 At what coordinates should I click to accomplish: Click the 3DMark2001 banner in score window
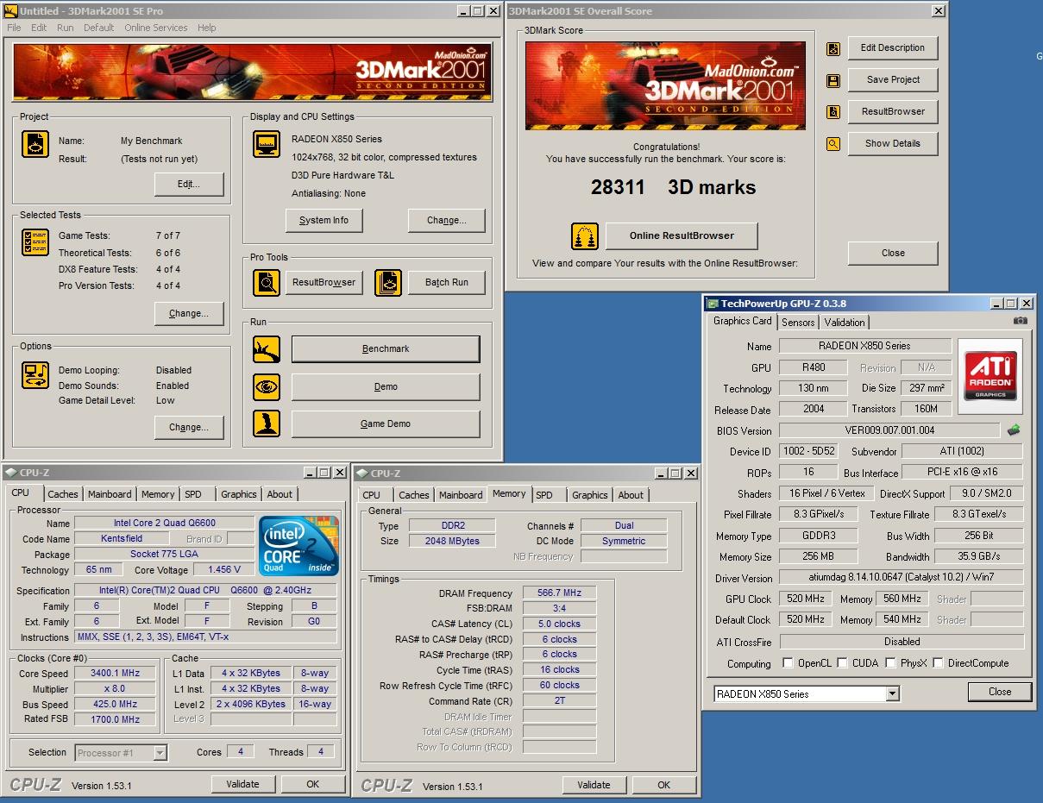tap(665, 85)
